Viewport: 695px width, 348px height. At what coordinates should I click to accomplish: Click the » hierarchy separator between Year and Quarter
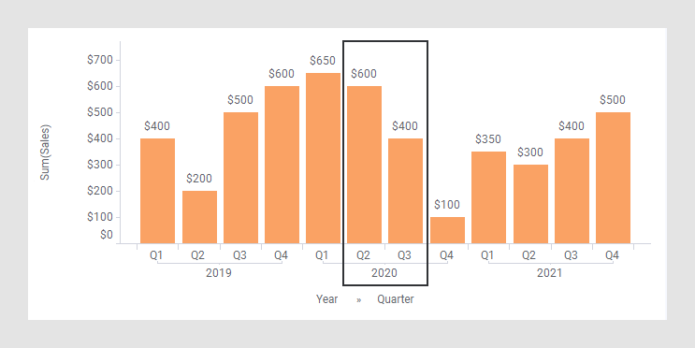coord(358,300)
